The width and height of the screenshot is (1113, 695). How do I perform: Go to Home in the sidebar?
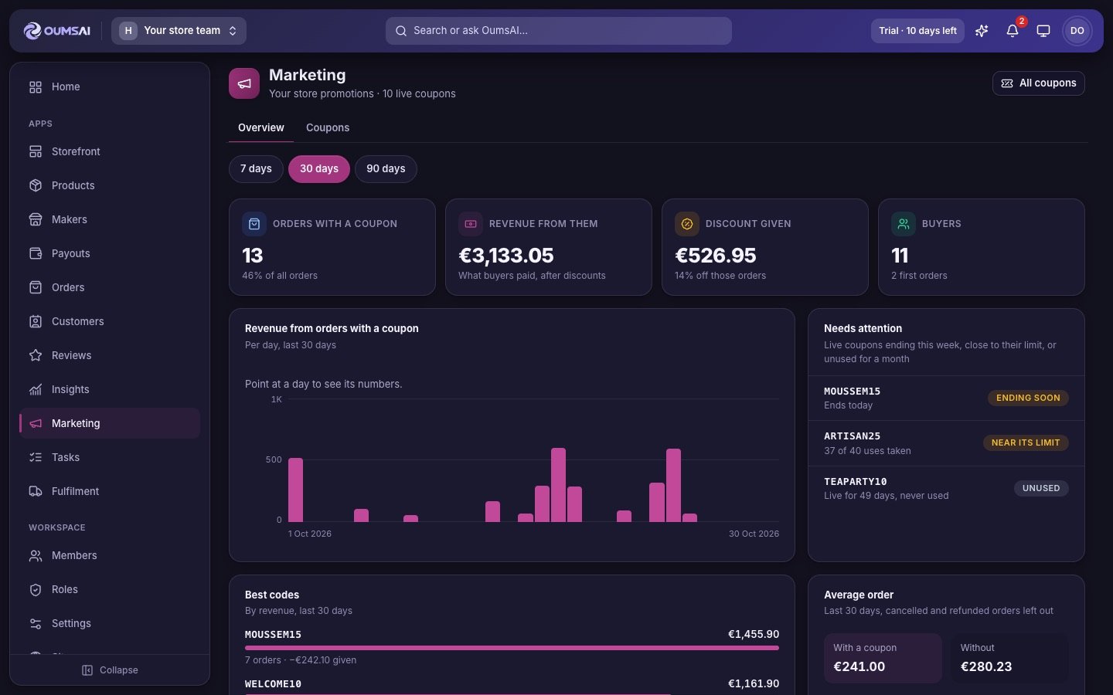click(110, 86)
